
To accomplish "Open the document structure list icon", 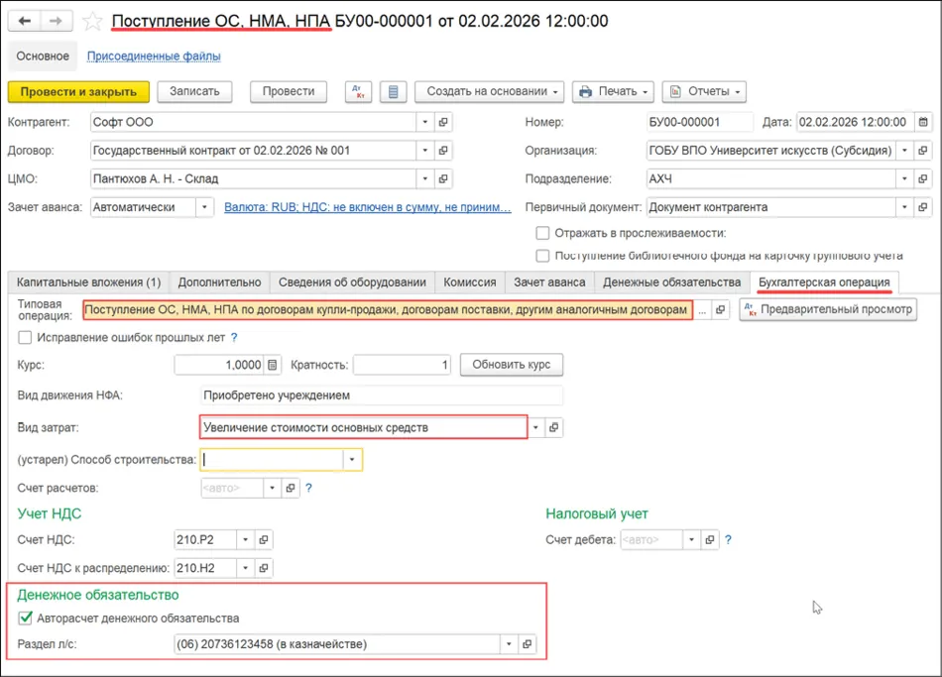I will (393, 91).
